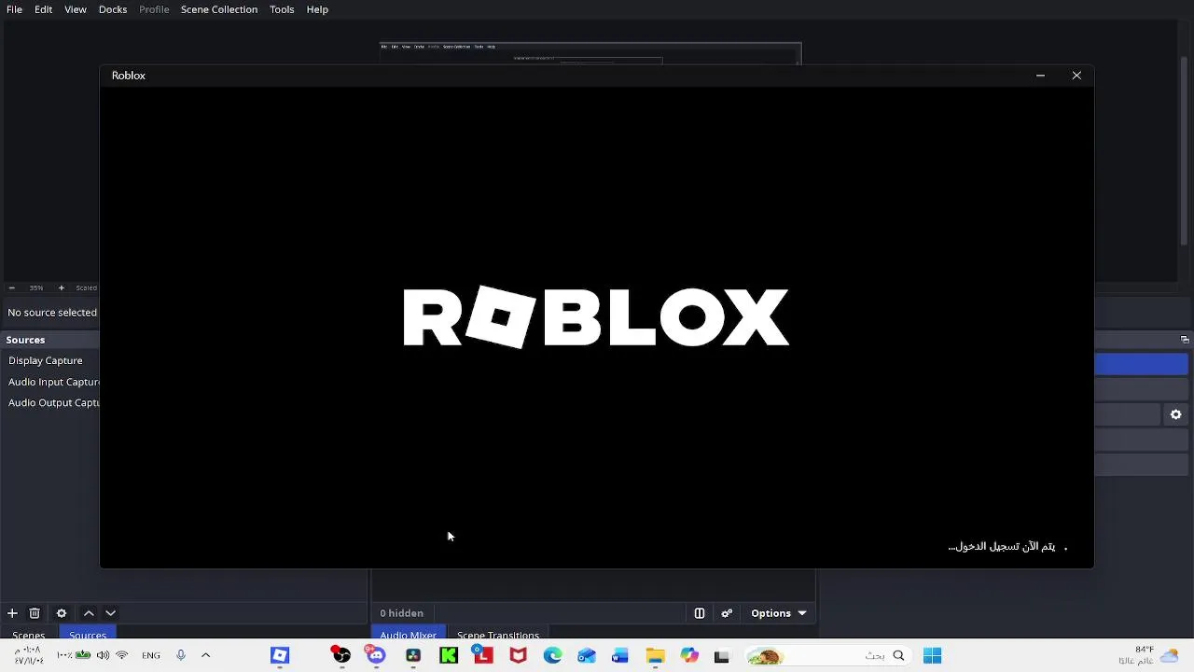Open Microsoft Word from the taskbar
This screenshot has width=1194, height=672.
(x=620, y=656)
